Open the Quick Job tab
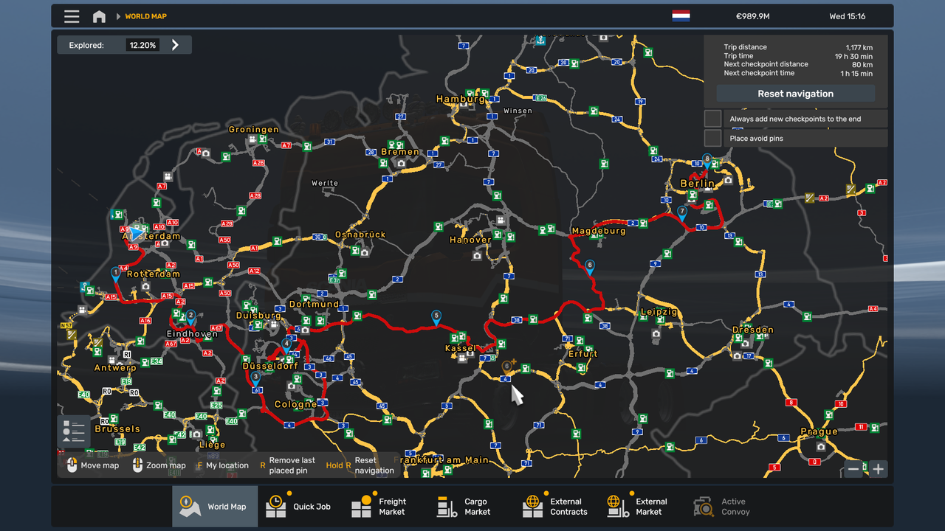 point(299,507)
